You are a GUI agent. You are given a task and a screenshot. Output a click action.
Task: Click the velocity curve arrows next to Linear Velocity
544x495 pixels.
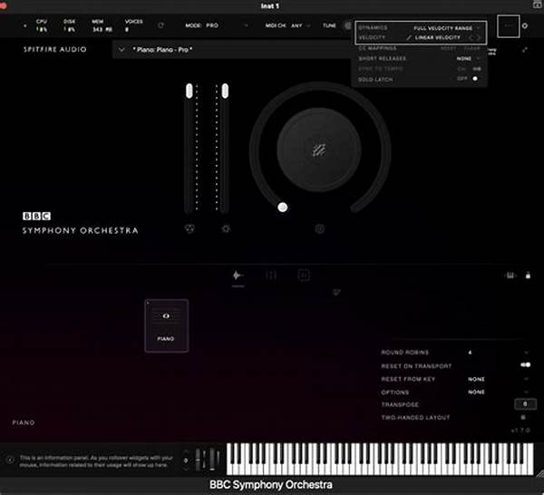475,37
